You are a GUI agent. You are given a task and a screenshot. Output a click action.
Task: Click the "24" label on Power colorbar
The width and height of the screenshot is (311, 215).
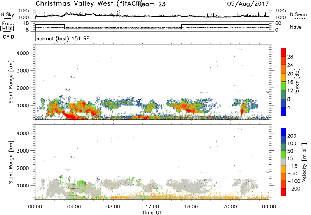[290, 65]
